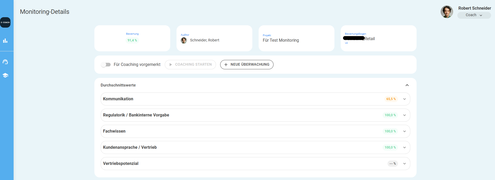
Task: Click the Schneider, Robert auditor name
Action: 204,40
